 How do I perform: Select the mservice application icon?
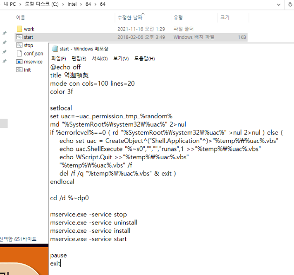(x=19, y=62)
